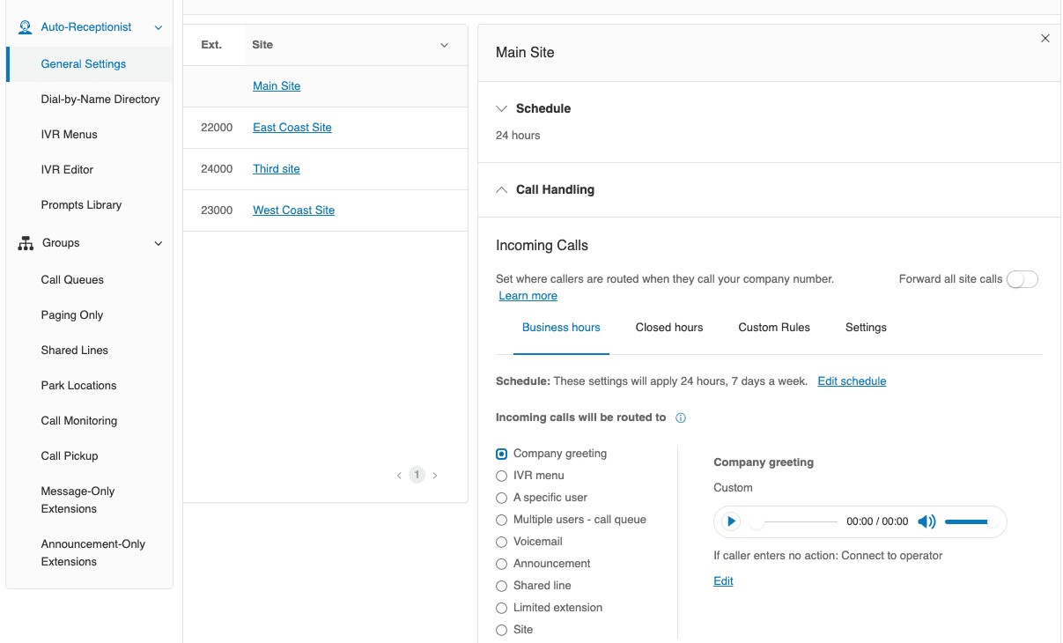
Task: Play the company greeting audio
Action: point(731,521)
